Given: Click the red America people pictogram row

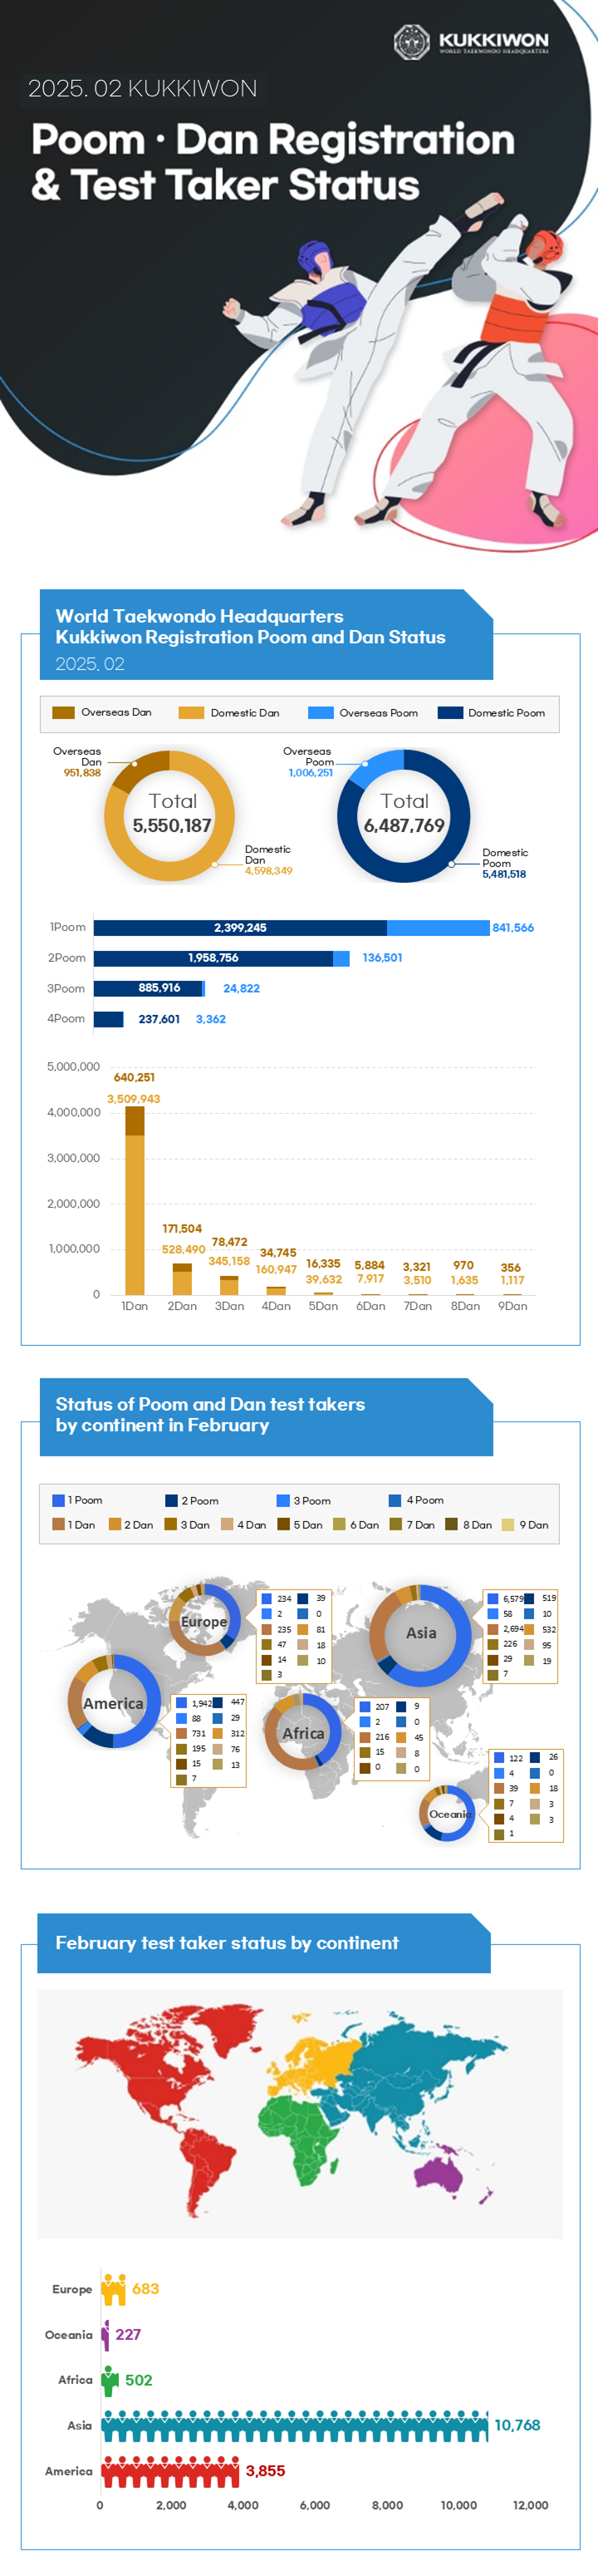Looking at the screenshot, I should 171,2471.
